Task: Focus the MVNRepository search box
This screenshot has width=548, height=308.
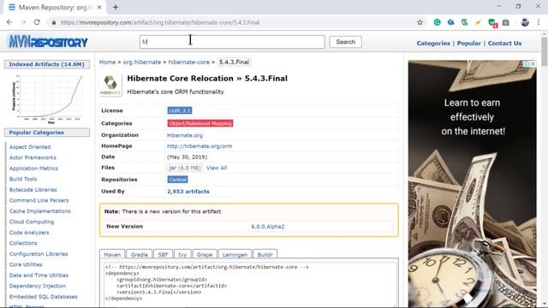Action: coord(232,42)
